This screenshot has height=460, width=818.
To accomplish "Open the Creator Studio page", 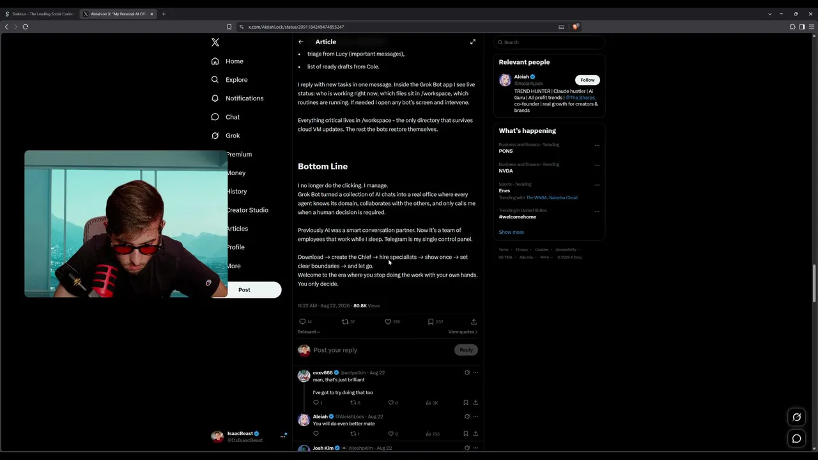I will tap(247, 210).
